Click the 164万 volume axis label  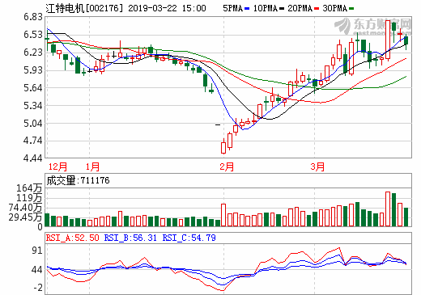tap(29, 188)
